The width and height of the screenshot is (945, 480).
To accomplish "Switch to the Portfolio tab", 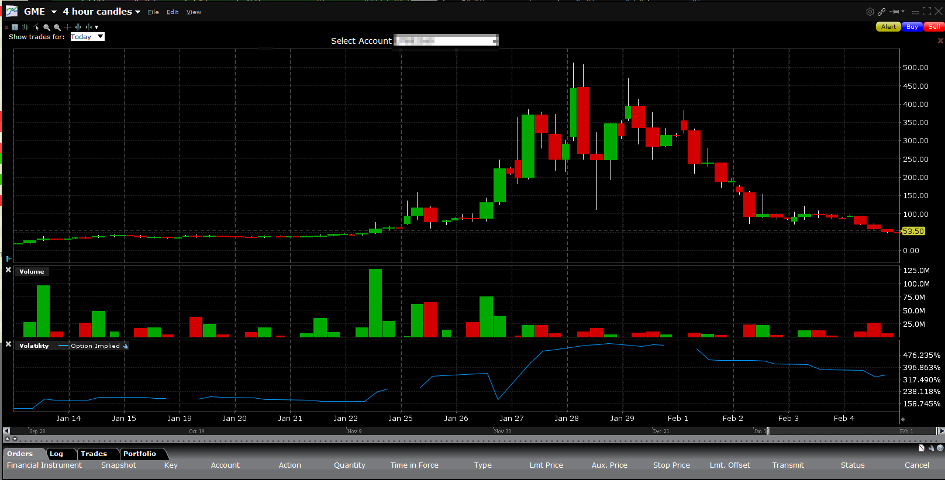I will [140, 454].
